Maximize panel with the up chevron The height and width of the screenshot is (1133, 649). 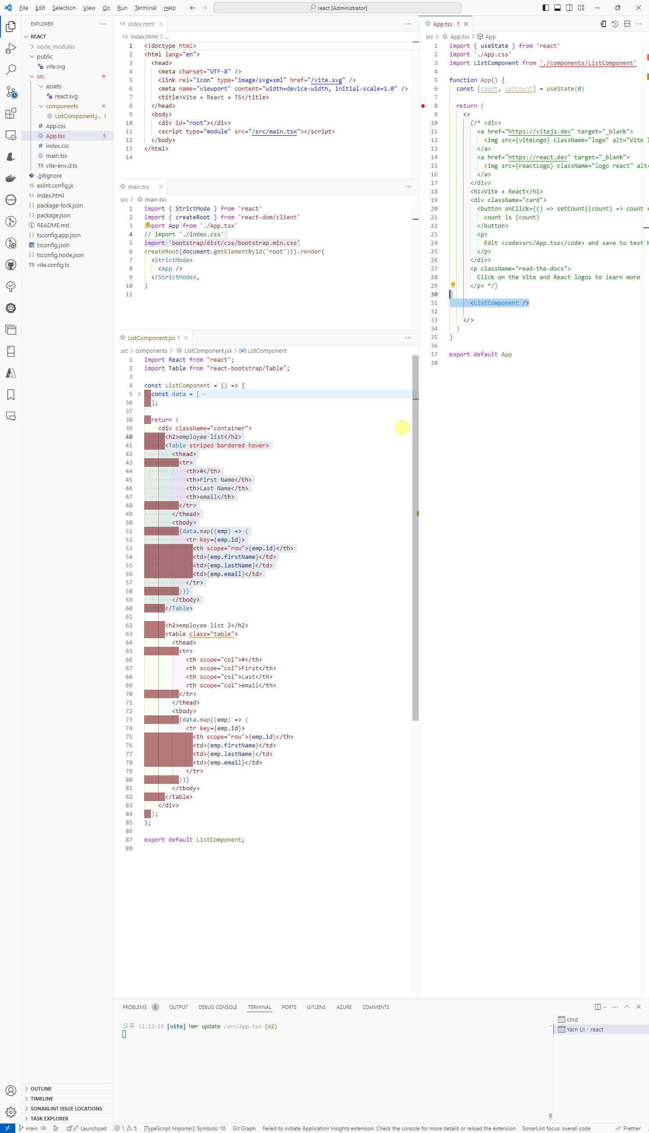tap(627, 1007)
